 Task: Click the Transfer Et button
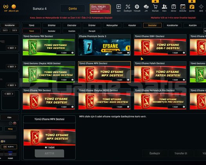click(181, 154)
